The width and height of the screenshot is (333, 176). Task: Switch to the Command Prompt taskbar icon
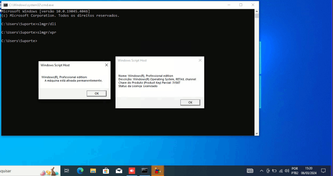145,171
